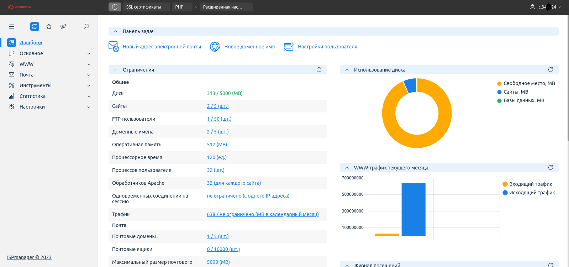This screenshot has height=267, width=569.
Task: Click the Настройки sliders icon
Action: (12, 107)
